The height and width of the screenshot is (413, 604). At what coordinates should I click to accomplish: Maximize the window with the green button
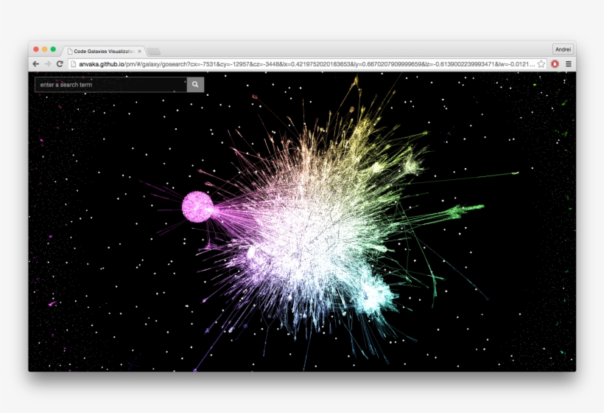click(x=53, y=49)
